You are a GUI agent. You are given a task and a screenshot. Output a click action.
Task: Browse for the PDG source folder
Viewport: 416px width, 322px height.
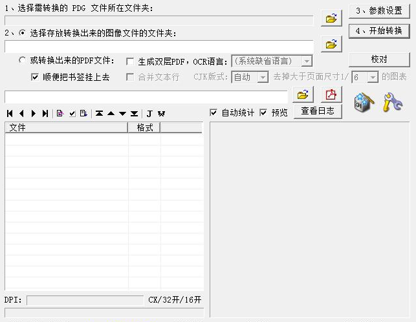click(x=331, y=18)
